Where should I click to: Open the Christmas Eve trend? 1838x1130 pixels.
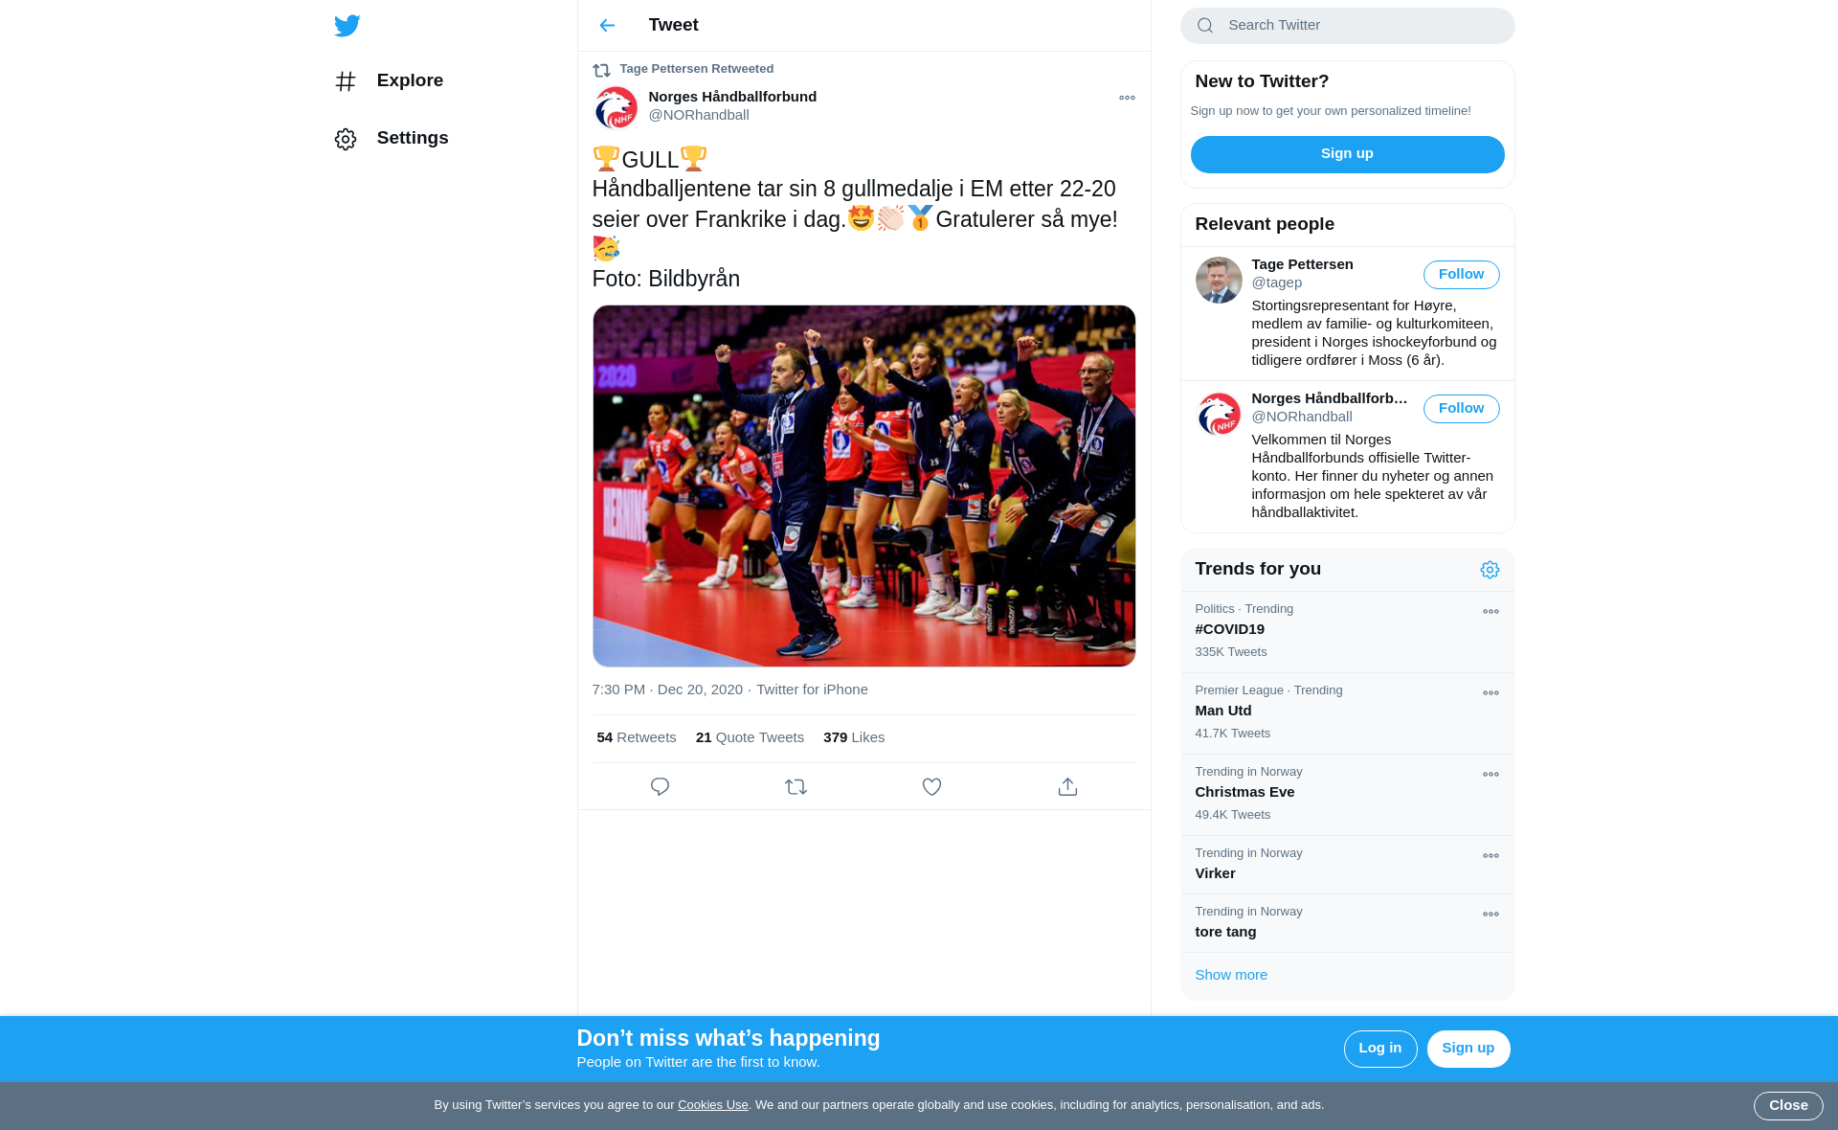tap(1347, 795)
